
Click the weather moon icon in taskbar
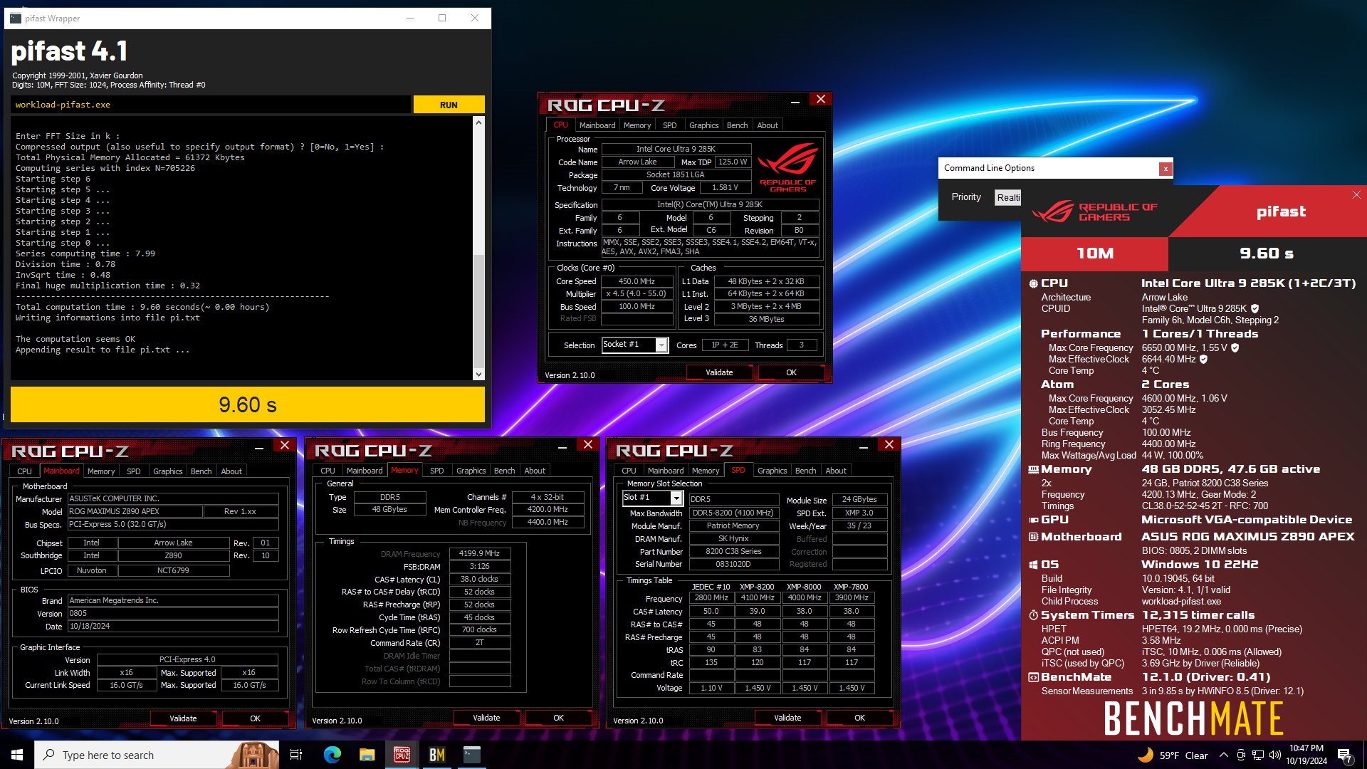(1145, 755)
